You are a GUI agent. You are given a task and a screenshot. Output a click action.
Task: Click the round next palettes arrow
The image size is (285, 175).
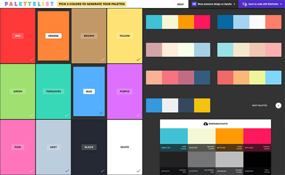tap(278, 106)
